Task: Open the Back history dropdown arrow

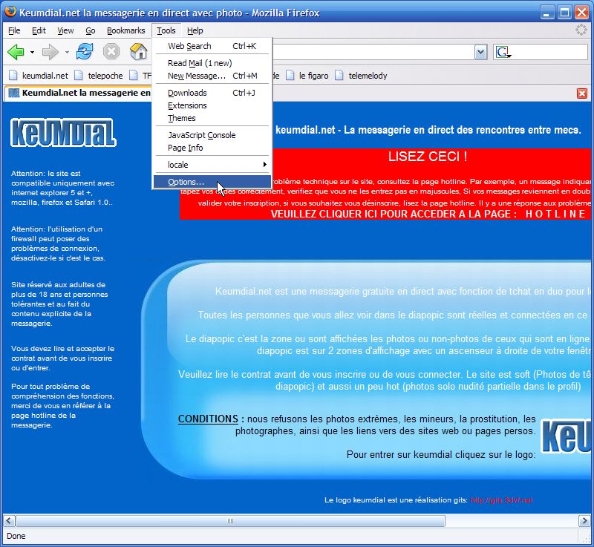Action: [32, 52]
